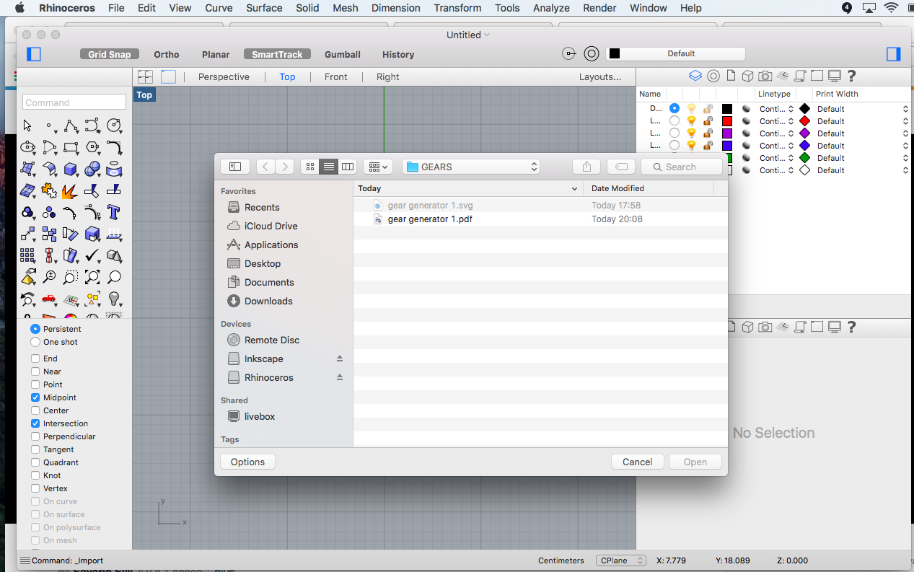Screen dimensions: 914x572
Task: Change print width of the first layer row
Action: [x=862, y=109]
